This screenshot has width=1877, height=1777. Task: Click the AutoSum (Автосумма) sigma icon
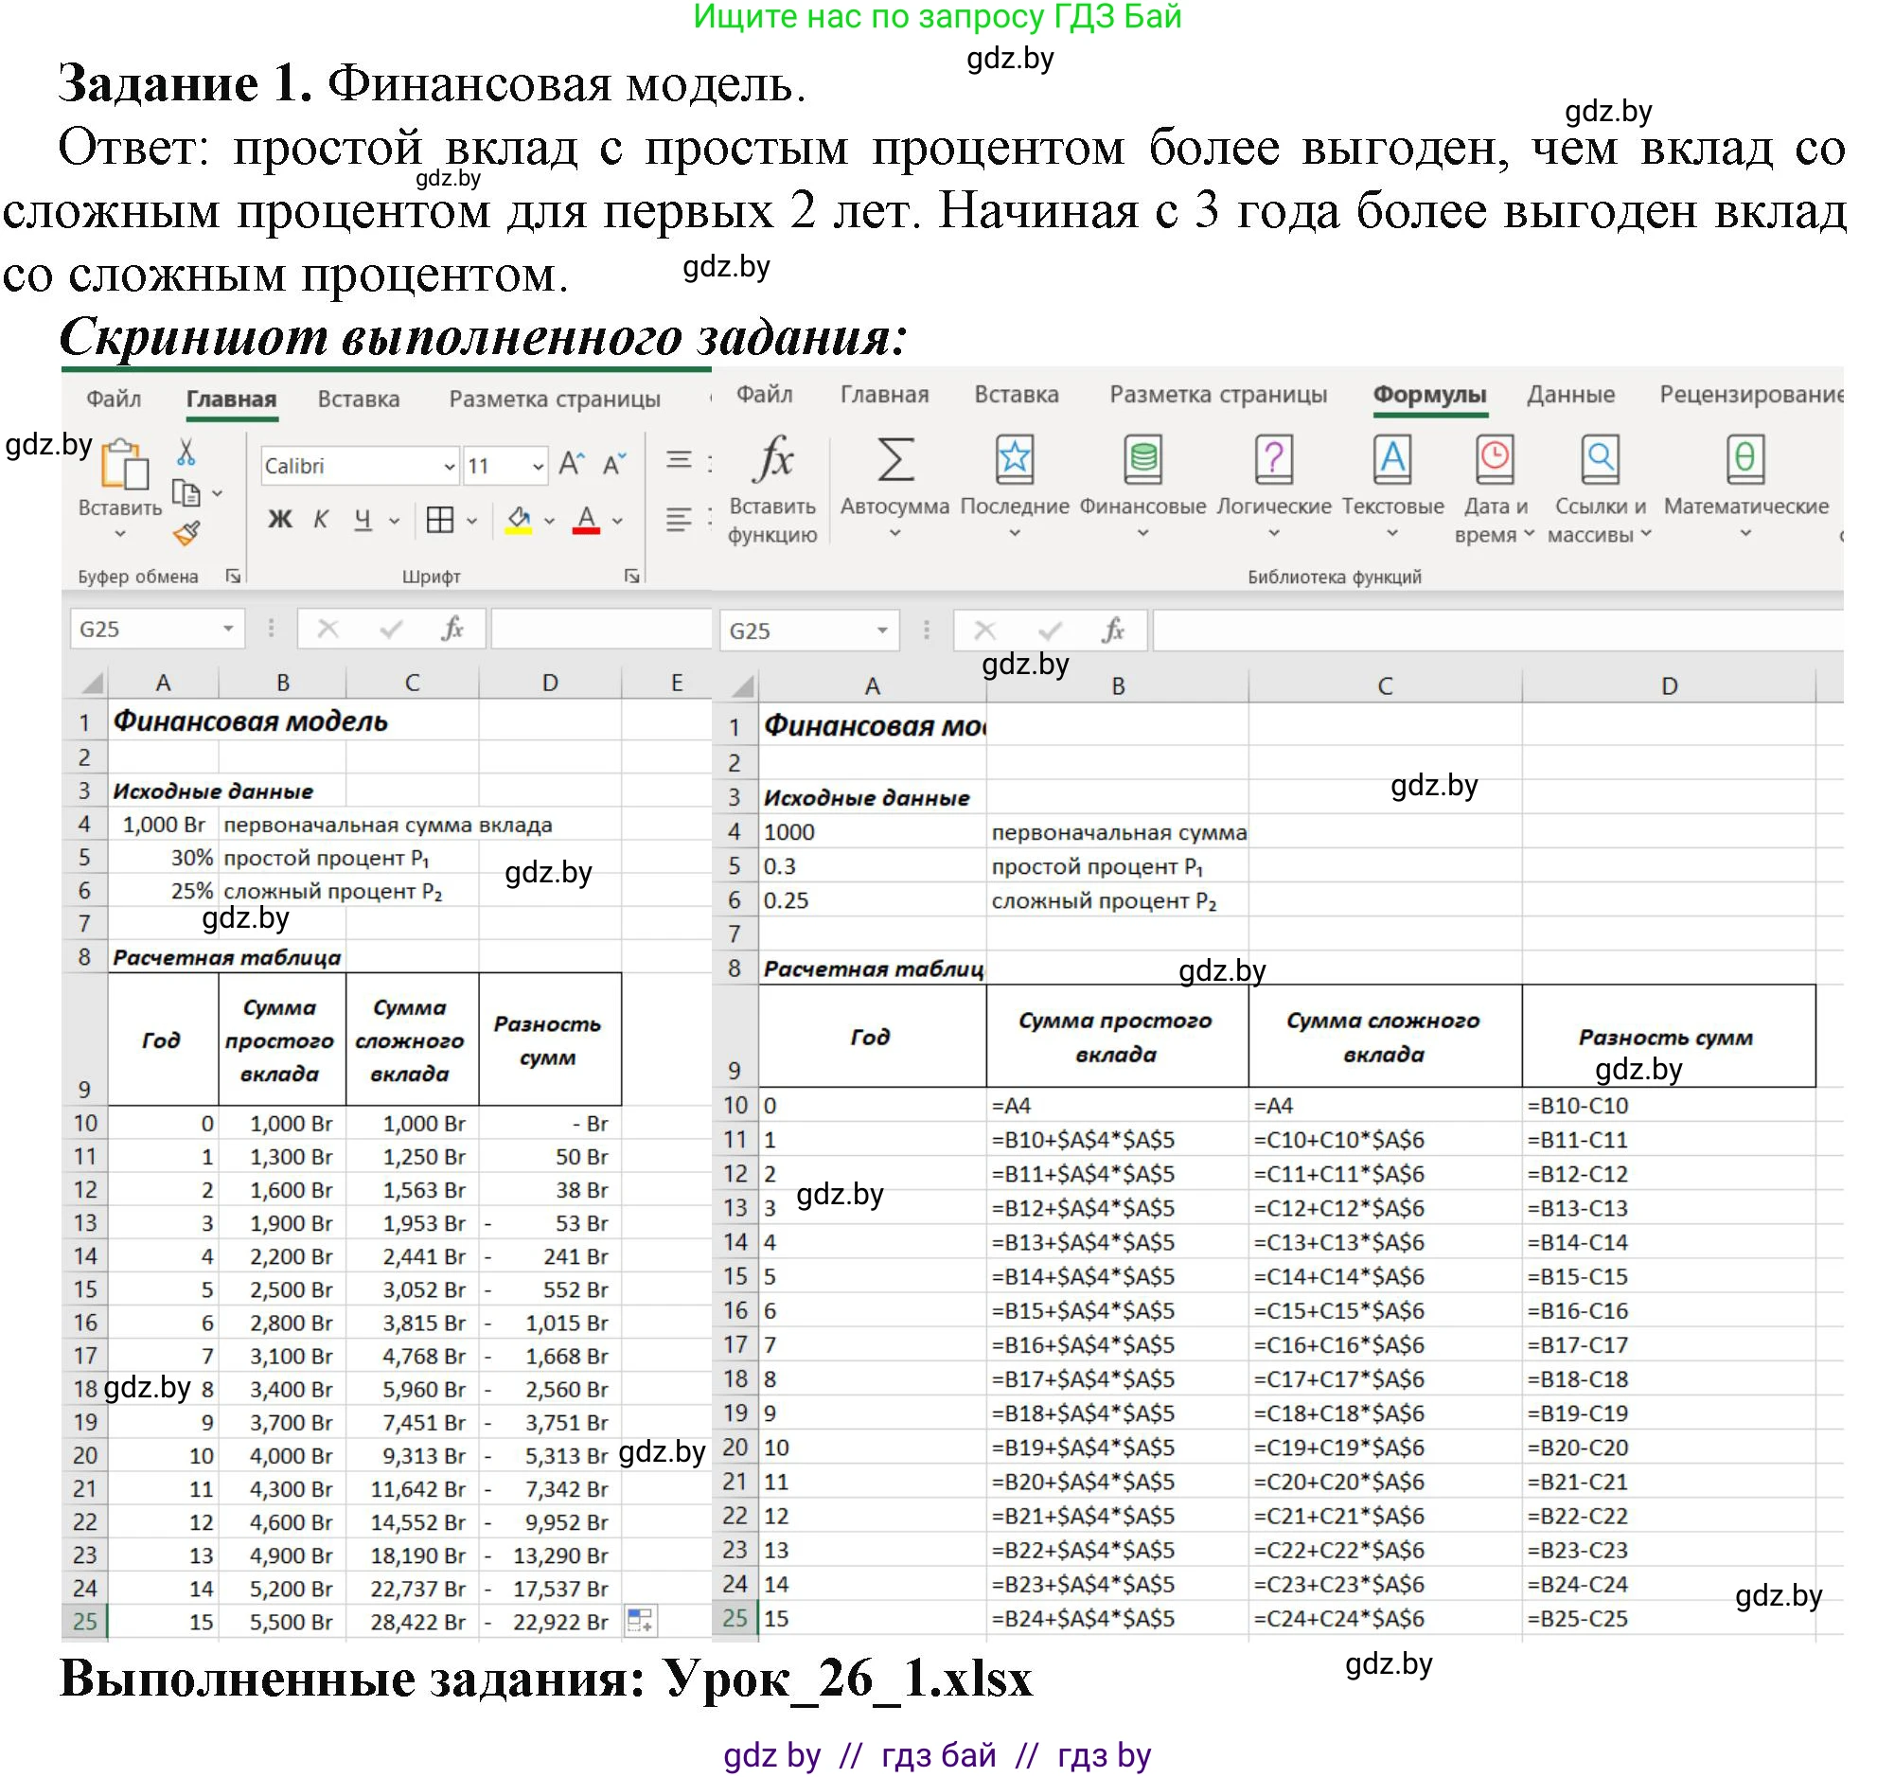[x=894, y=460]
